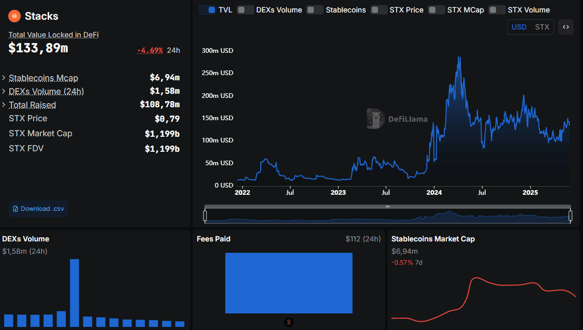This screenshot has height=330, width=583.
Task: Switch on the STX Volume series
Action: coord(497,10)
